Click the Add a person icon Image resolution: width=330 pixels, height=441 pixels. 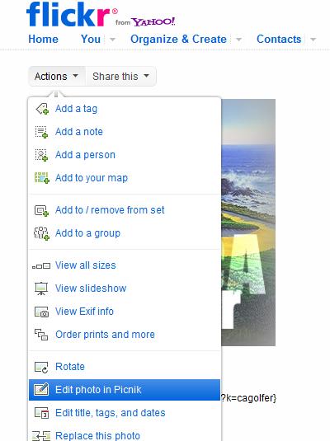[42, 155]
